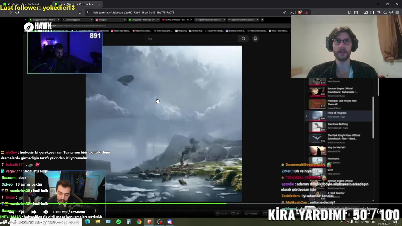The width and height of the screenshot is (402, 226).
Task: Click the YouTube Paylaş share button
Action: (x=251, y=213)
